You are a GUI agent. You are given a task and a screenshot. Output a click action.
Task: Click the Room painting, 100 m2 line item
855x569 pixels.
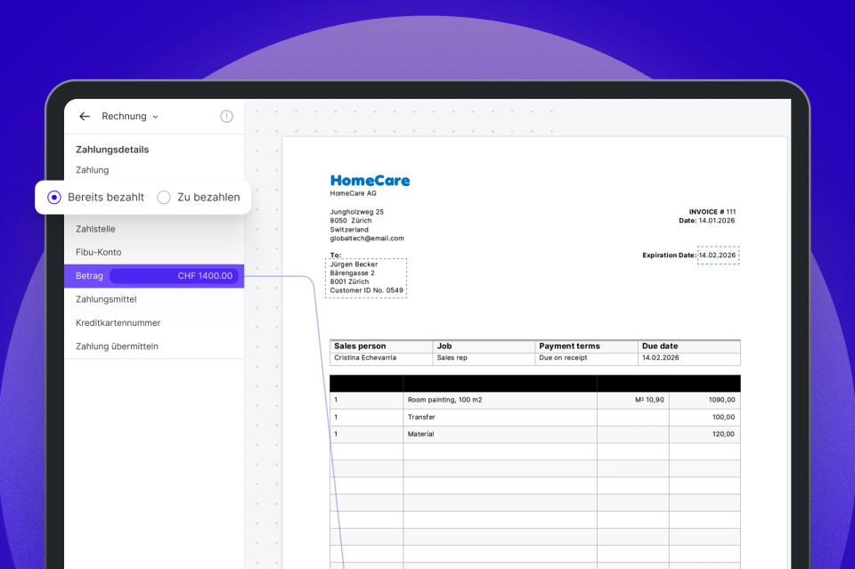tap(444, 400)
